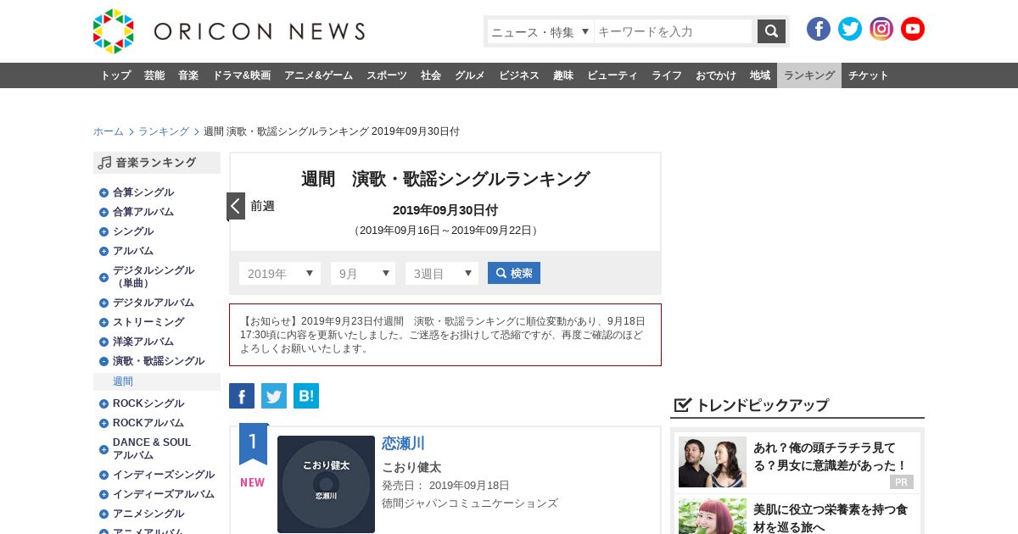This screenshot has height=534, width=1018.
Task: Open Oricon Facebook page icon in header
Action: point(819,29)
